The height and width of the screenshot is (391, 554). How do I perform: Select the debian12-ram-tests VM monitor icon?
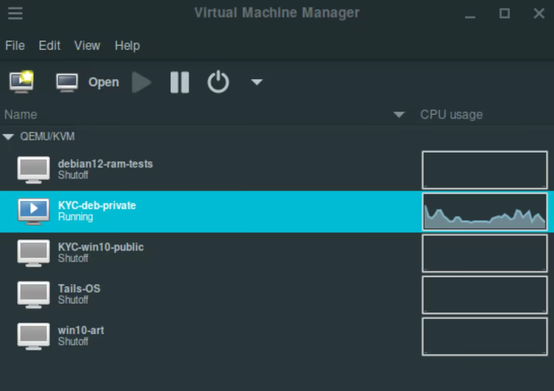tap(34, 170)
